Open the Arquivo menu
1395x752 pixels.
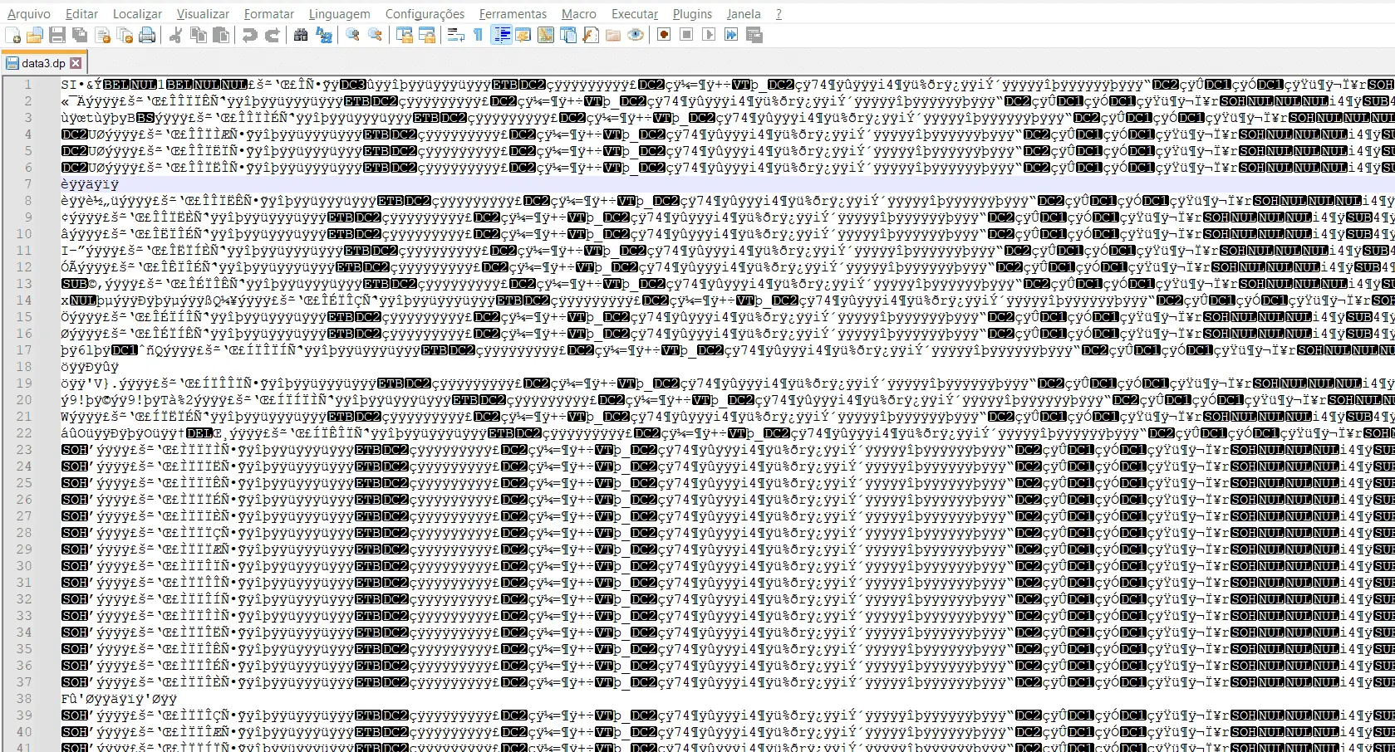click(x=28, y=14)
